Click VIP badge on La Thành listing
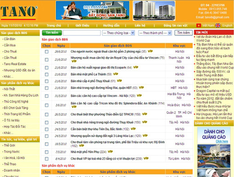Screen dimensions: 234x177 click(x=116, y=74)
